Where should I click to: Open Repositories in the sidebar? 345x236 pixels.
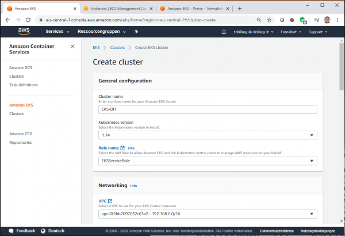click(x=21, y=143)
